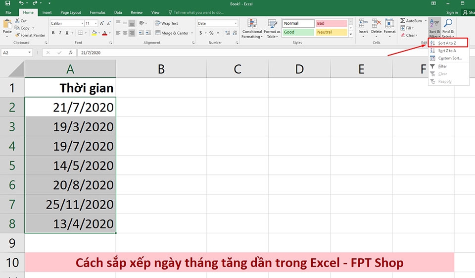
Task: Align cell text to the left
Action: pos(118,33)
